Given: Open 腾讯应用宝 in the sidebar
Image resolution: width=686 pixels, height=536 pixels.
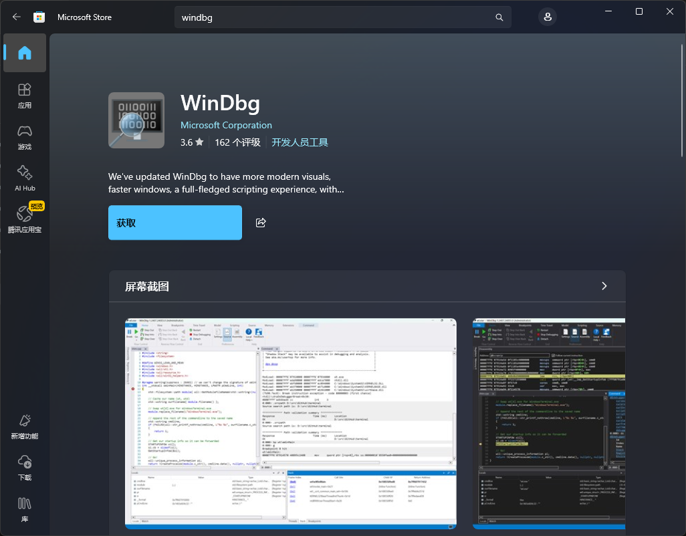Looking at the screenshot, I should pyautogui.click(x=25, y=219).
